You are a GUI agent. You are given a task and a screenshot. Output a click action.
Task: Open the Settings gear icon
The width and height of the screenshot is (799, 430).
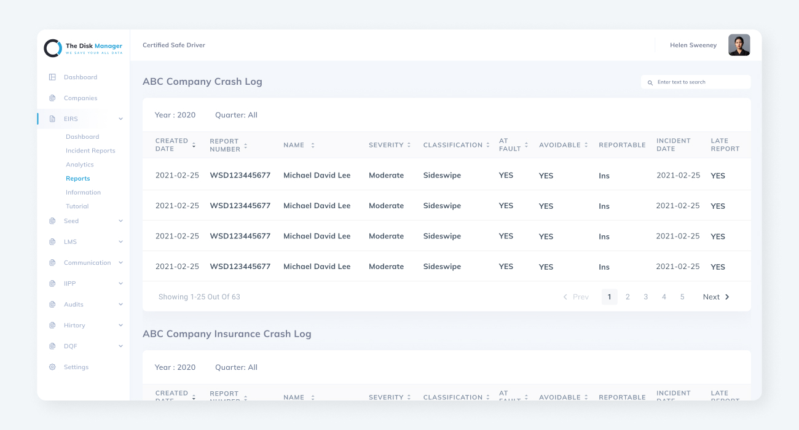point(52,367)
